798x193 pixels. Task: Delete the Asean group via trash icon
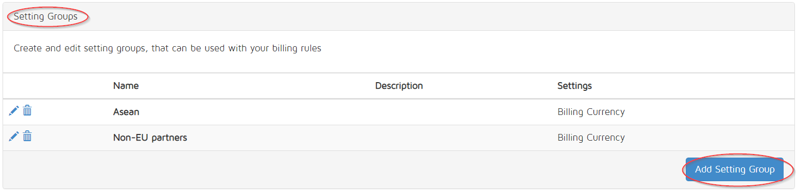[x=27, y=110]
